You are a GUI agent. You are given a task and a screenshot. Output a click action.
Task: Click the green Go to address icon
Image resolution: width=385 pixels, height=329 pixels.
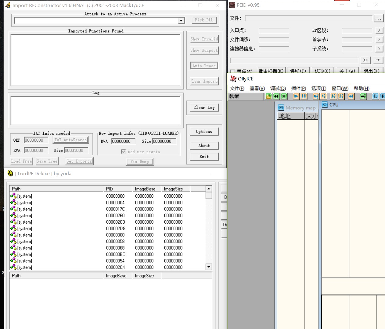click(363, 96)
